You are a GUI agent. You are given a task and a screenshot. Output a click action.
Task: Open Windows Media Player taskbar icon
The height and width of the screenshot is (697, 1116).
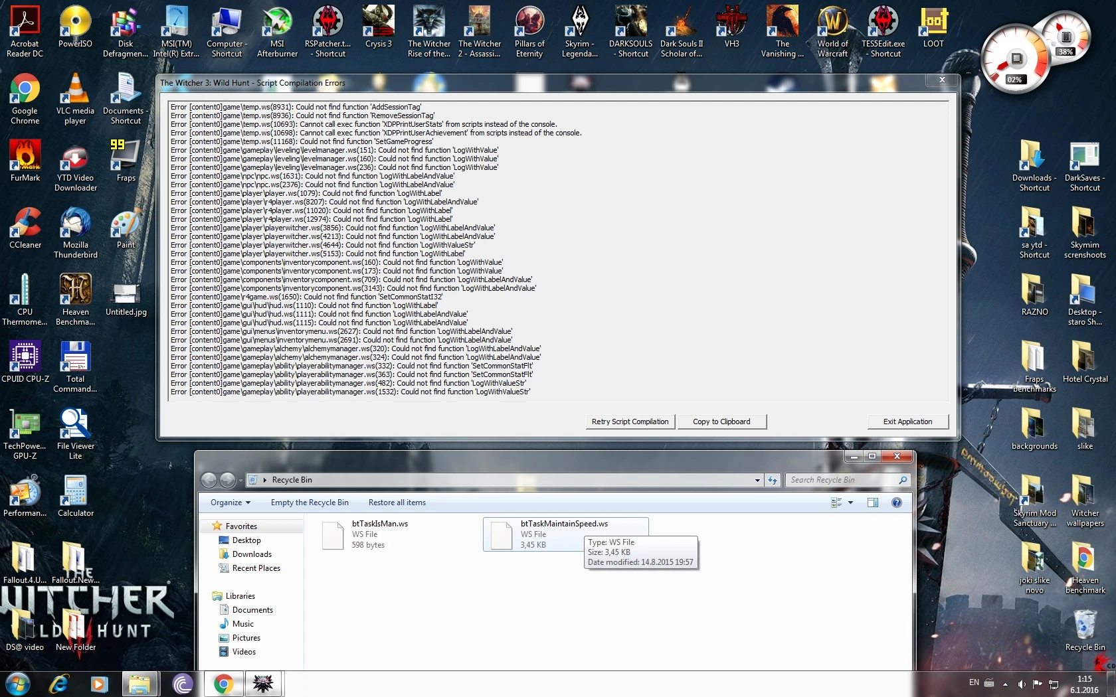[99, 684]
